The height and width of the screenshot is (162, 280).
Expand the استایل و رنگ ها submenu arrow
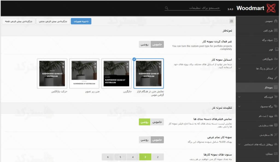coord(240,68)
